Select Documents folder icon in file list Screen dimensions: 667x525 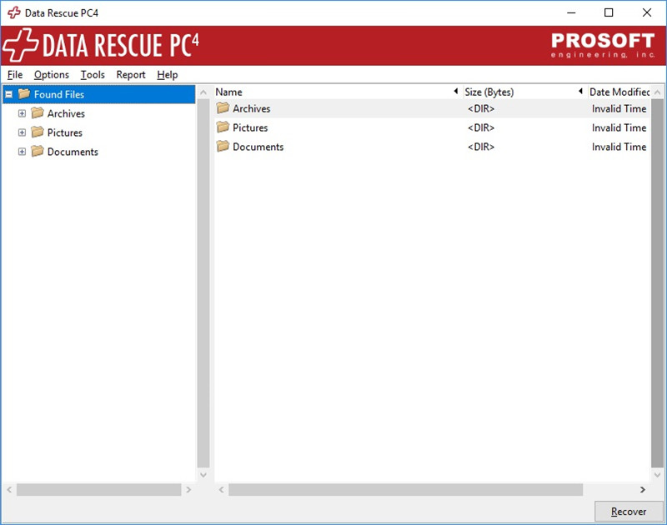[223, 147]
